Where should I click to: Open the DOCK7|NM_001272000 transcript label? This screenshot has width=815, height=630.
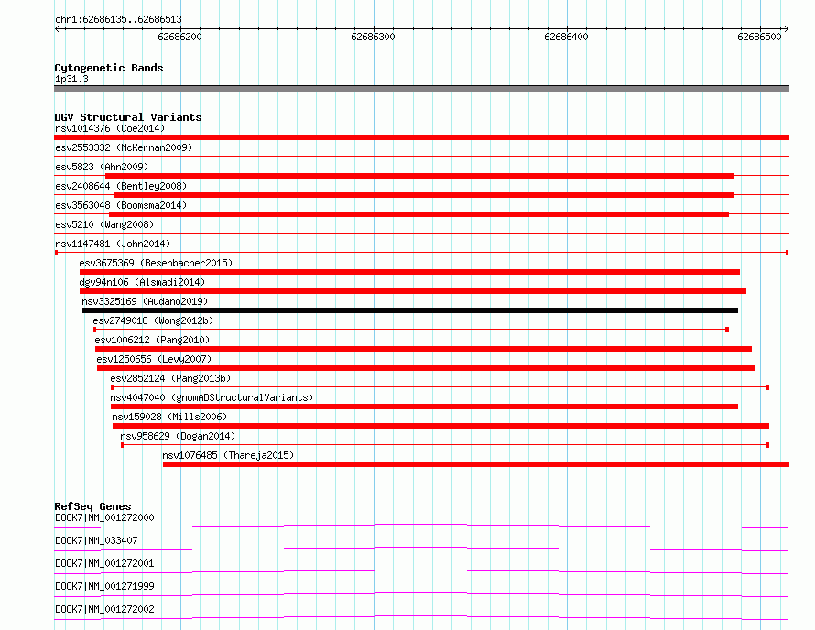pyautogui.click(x=104, y=517)
